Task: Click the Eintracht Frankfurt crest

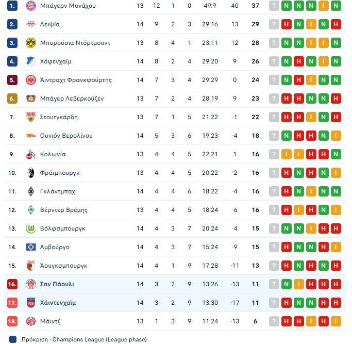Action: pyautogui.click(x=30, y=80)
